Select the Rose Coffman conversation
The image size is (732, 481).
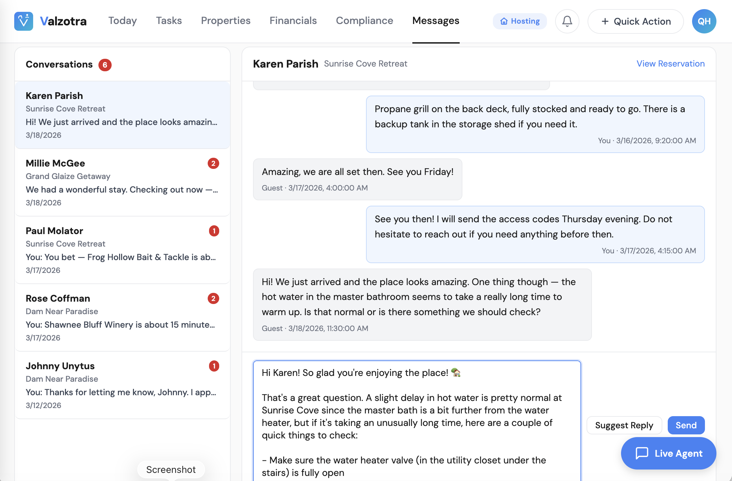(x=122, y=318)
